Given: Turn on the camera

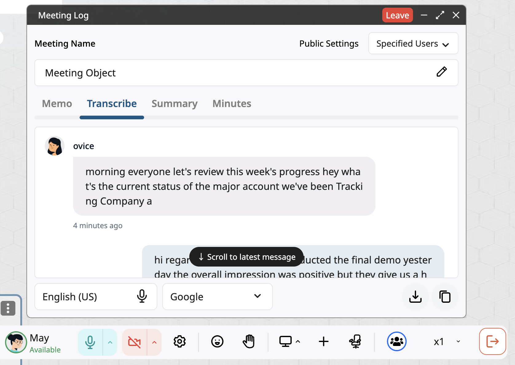Looking at the screenshot, I should pos(135,342).
